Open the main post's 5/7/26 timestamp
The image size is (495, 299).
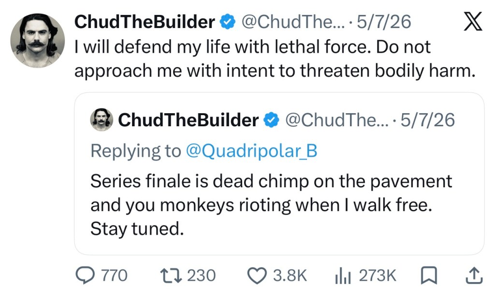pos(384,22)
